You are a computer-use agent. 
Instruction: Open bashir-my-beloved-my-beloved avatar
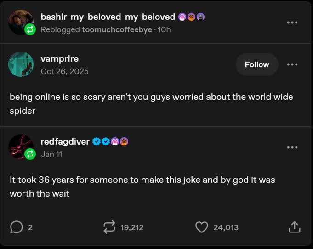point(21,22)
